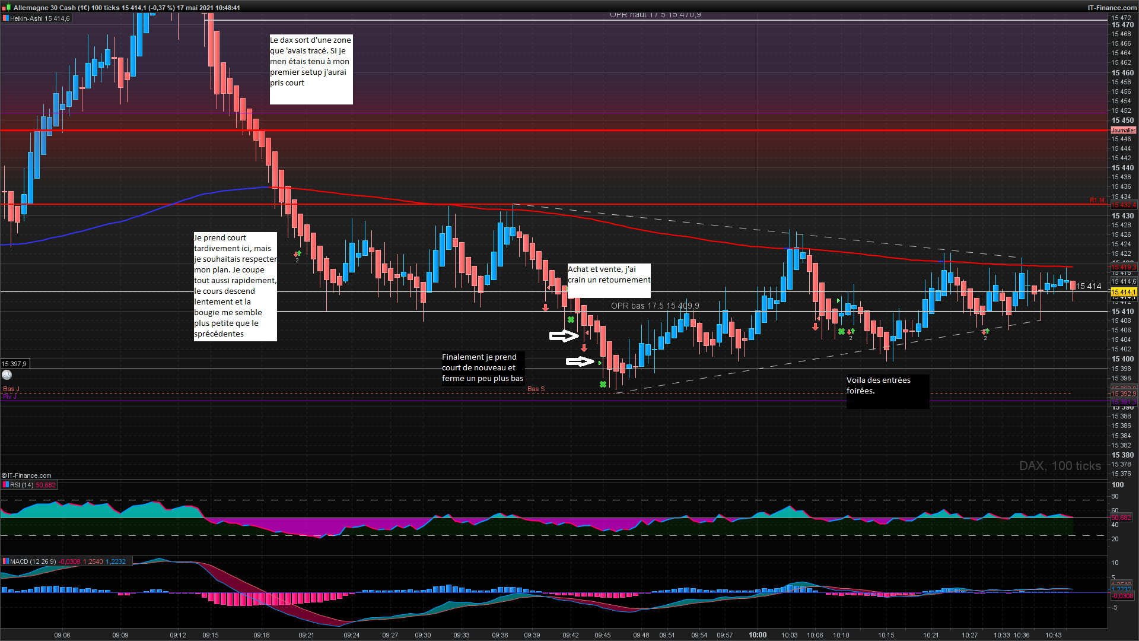Viewport: 1139px width, 641px height.
Task: Click the upper white arrow annotation
Action: [564, 336]
